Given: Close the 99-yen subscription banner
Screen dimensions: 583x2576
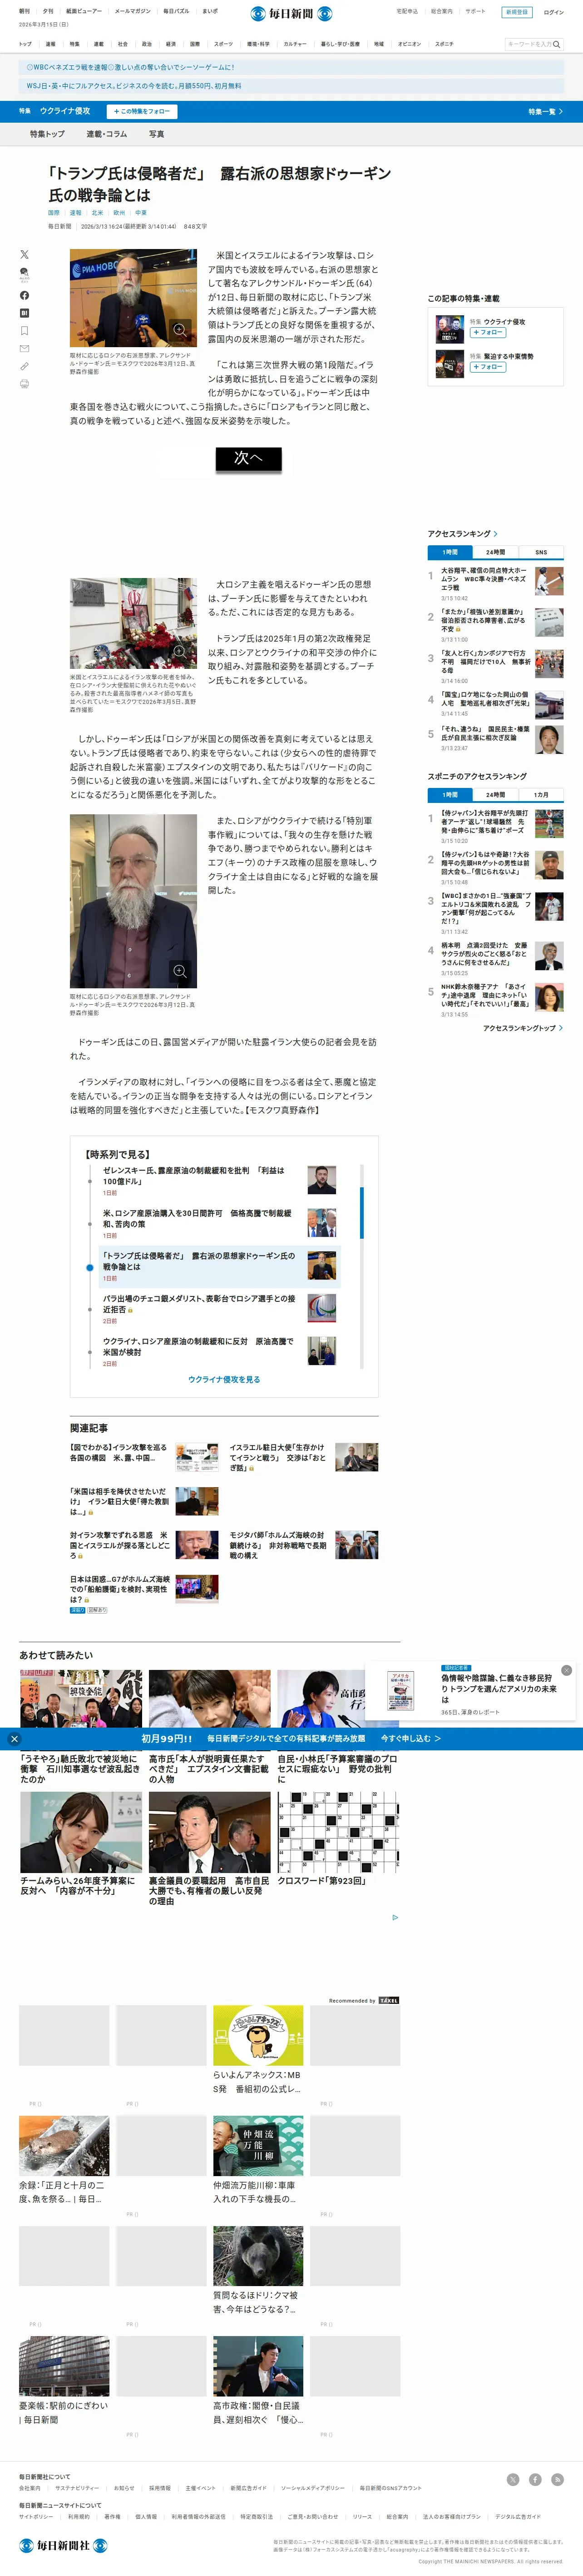Looking at the screenshot, I should pyautogui.click(x=14, y=1739).
